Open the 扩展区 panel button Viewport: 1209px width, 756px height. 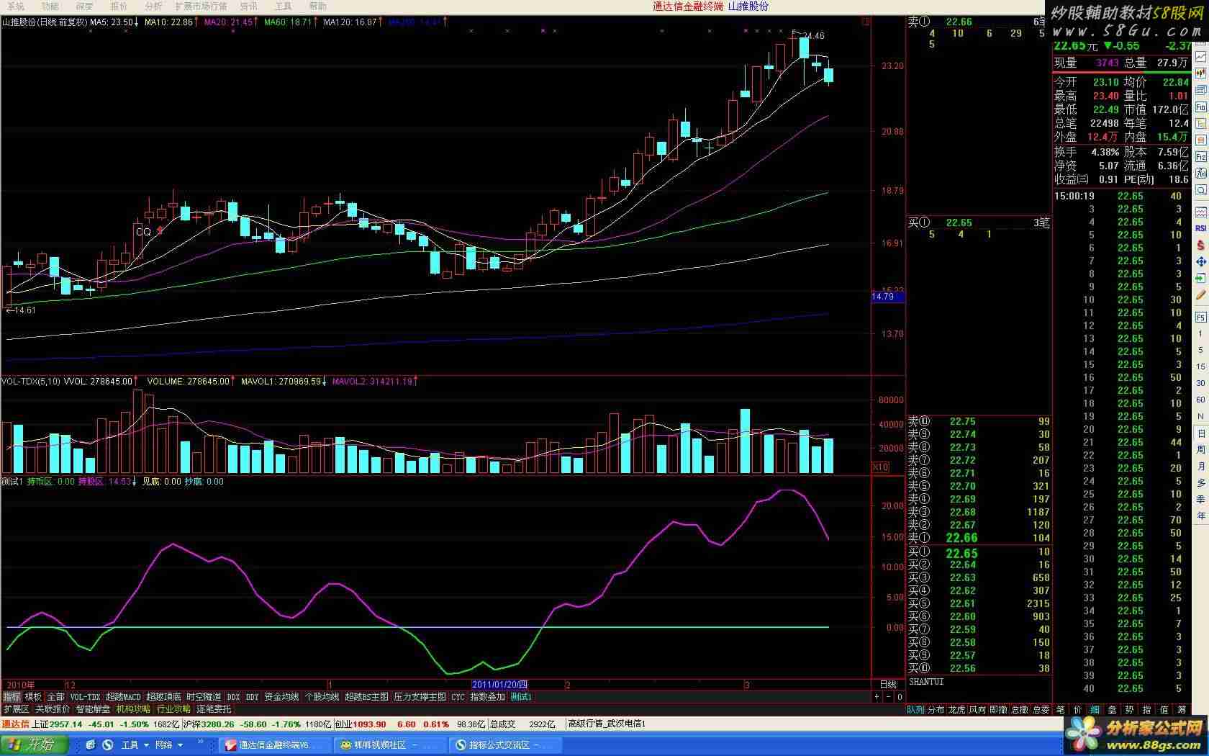pos(17,709)
